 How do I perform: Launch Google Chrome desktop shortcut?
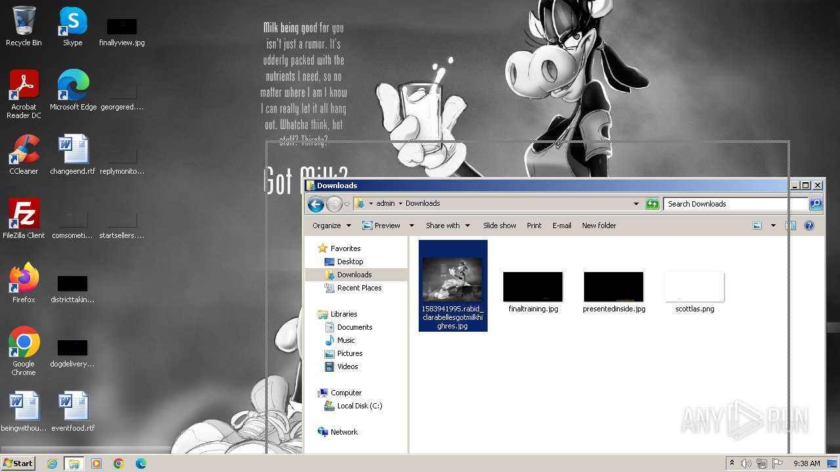point(24,351)
